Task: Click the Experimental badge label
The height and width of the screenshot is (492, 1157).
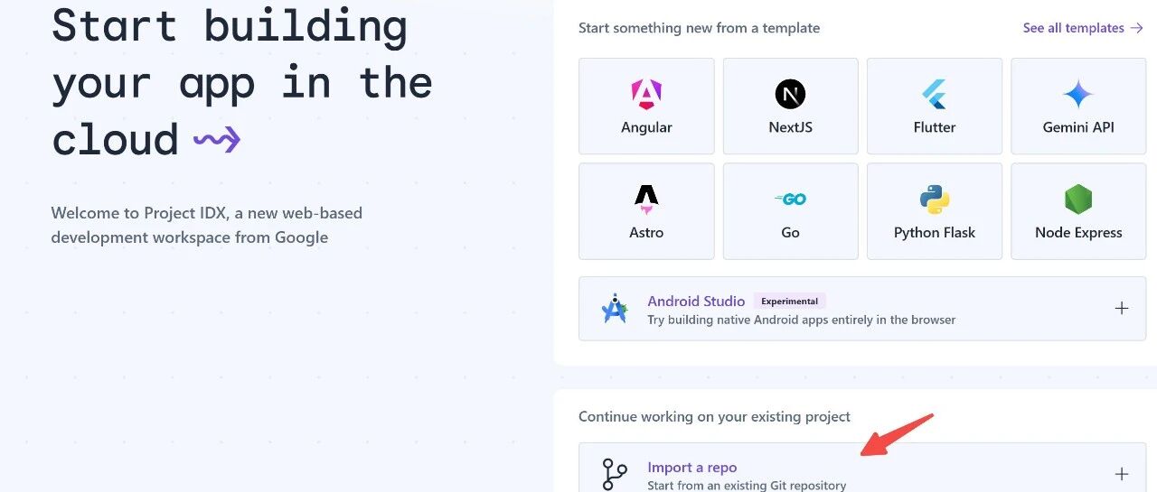Action: click(x=789, y=302)
